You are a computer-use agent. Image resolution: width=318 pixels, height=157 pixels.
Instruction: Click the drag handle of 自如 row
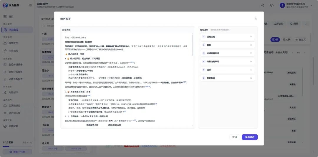coord(251,45)
